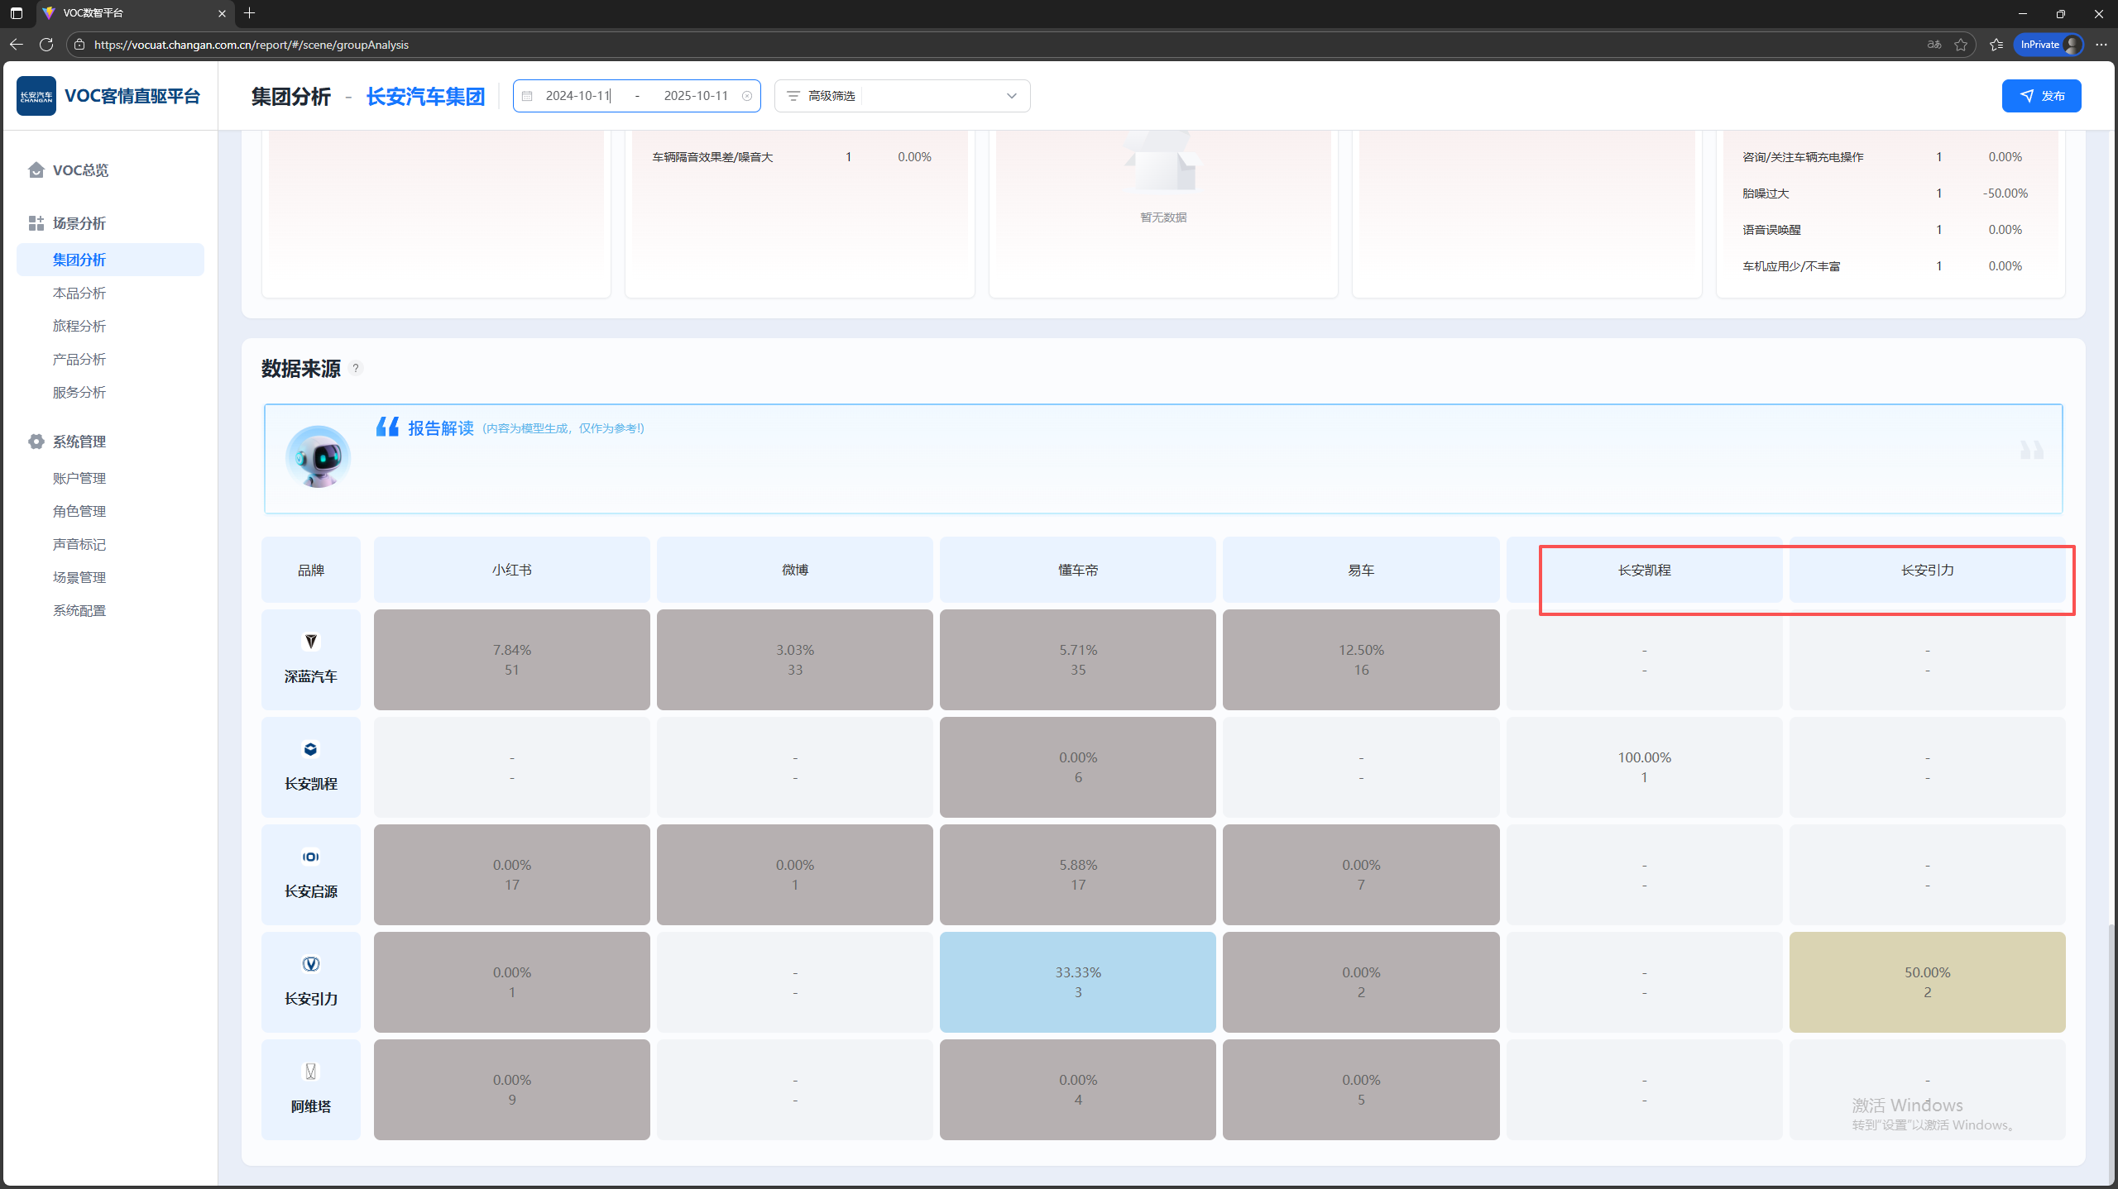Click the blue 发布 button
2118x1189 pixels.
[x=2041, y=96]
